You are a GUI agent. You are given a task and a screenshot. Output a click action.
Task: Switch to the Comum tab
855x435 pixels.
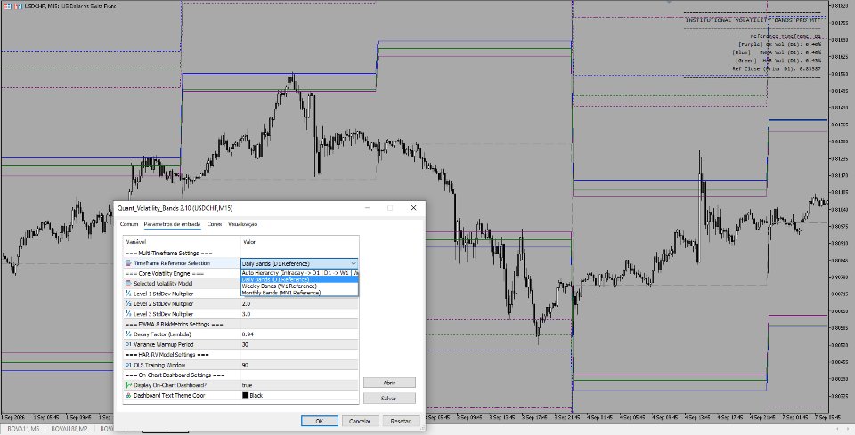pos(129,224)
